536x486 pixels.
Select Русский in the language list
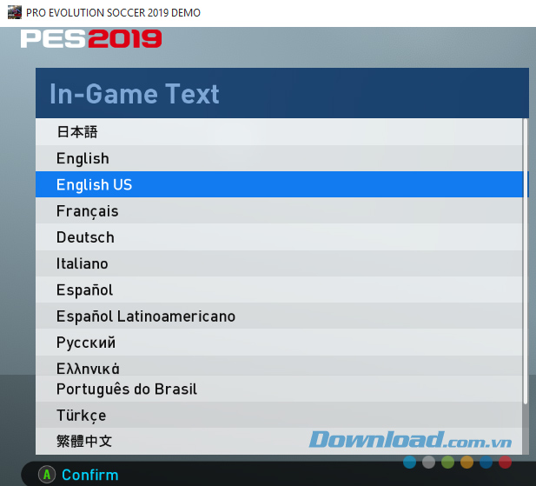coord(279,343)
